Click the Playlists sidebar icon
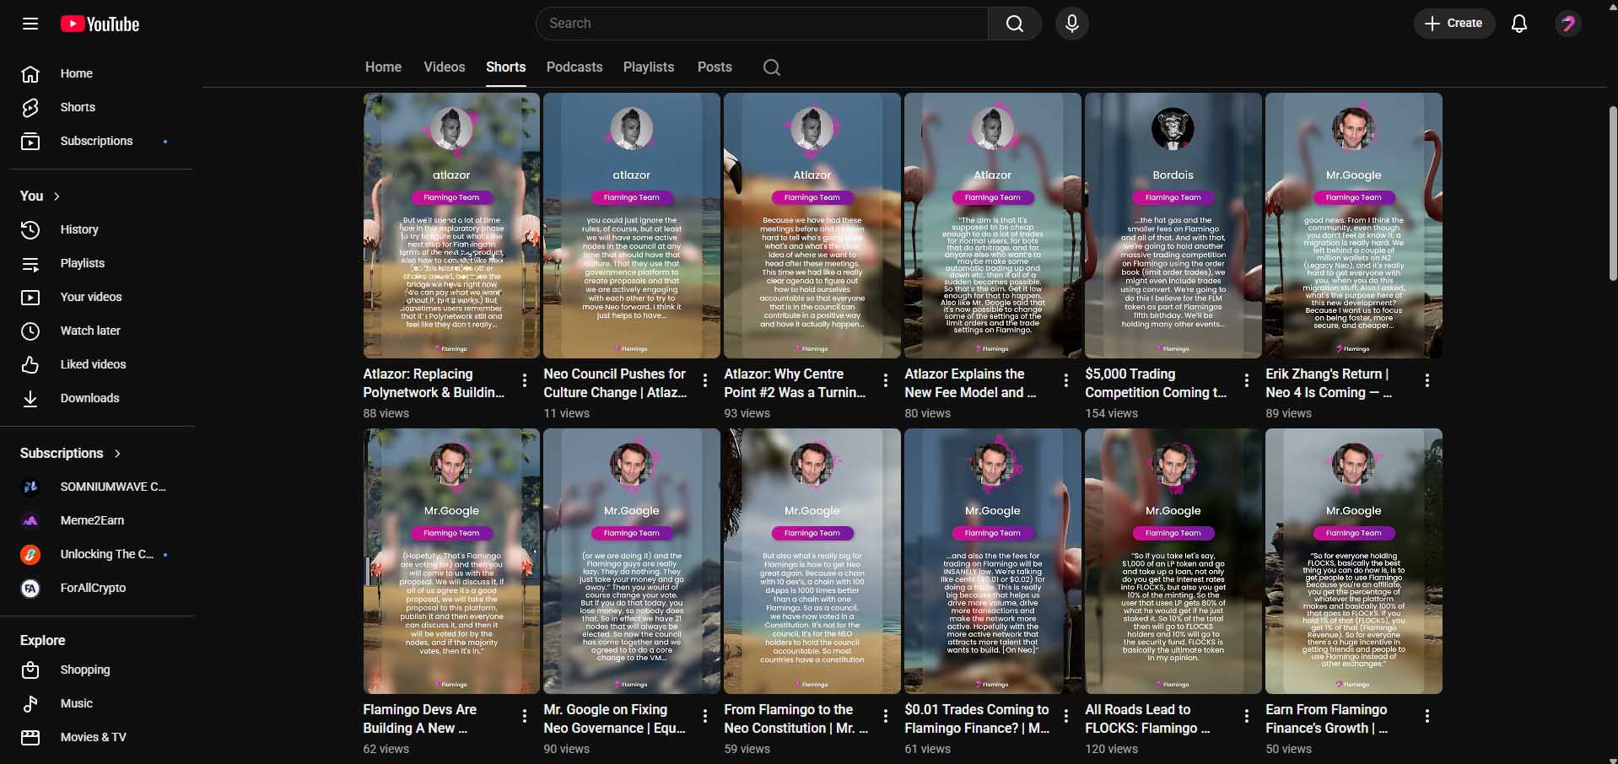 click(30, 264)
